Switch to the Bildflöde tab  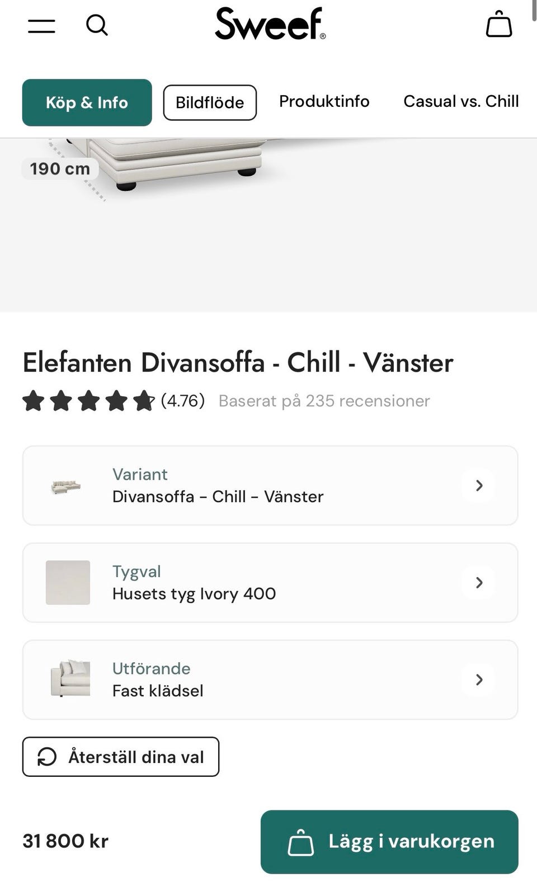(210, 102)
